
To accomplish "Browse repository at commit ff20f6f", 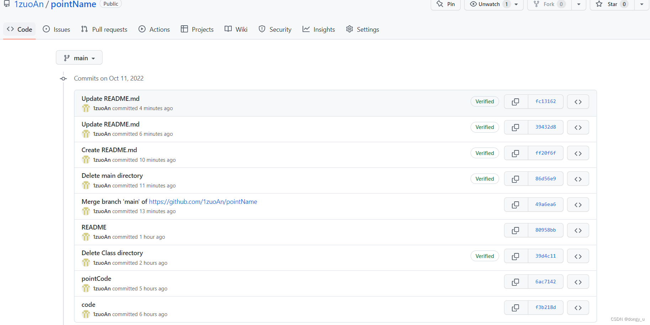I will click(x=578, y=153).
